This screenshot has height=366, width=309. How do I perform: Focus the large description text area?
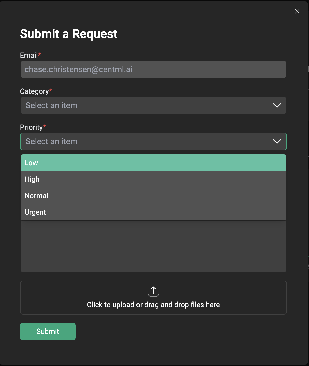coord(153,246)
